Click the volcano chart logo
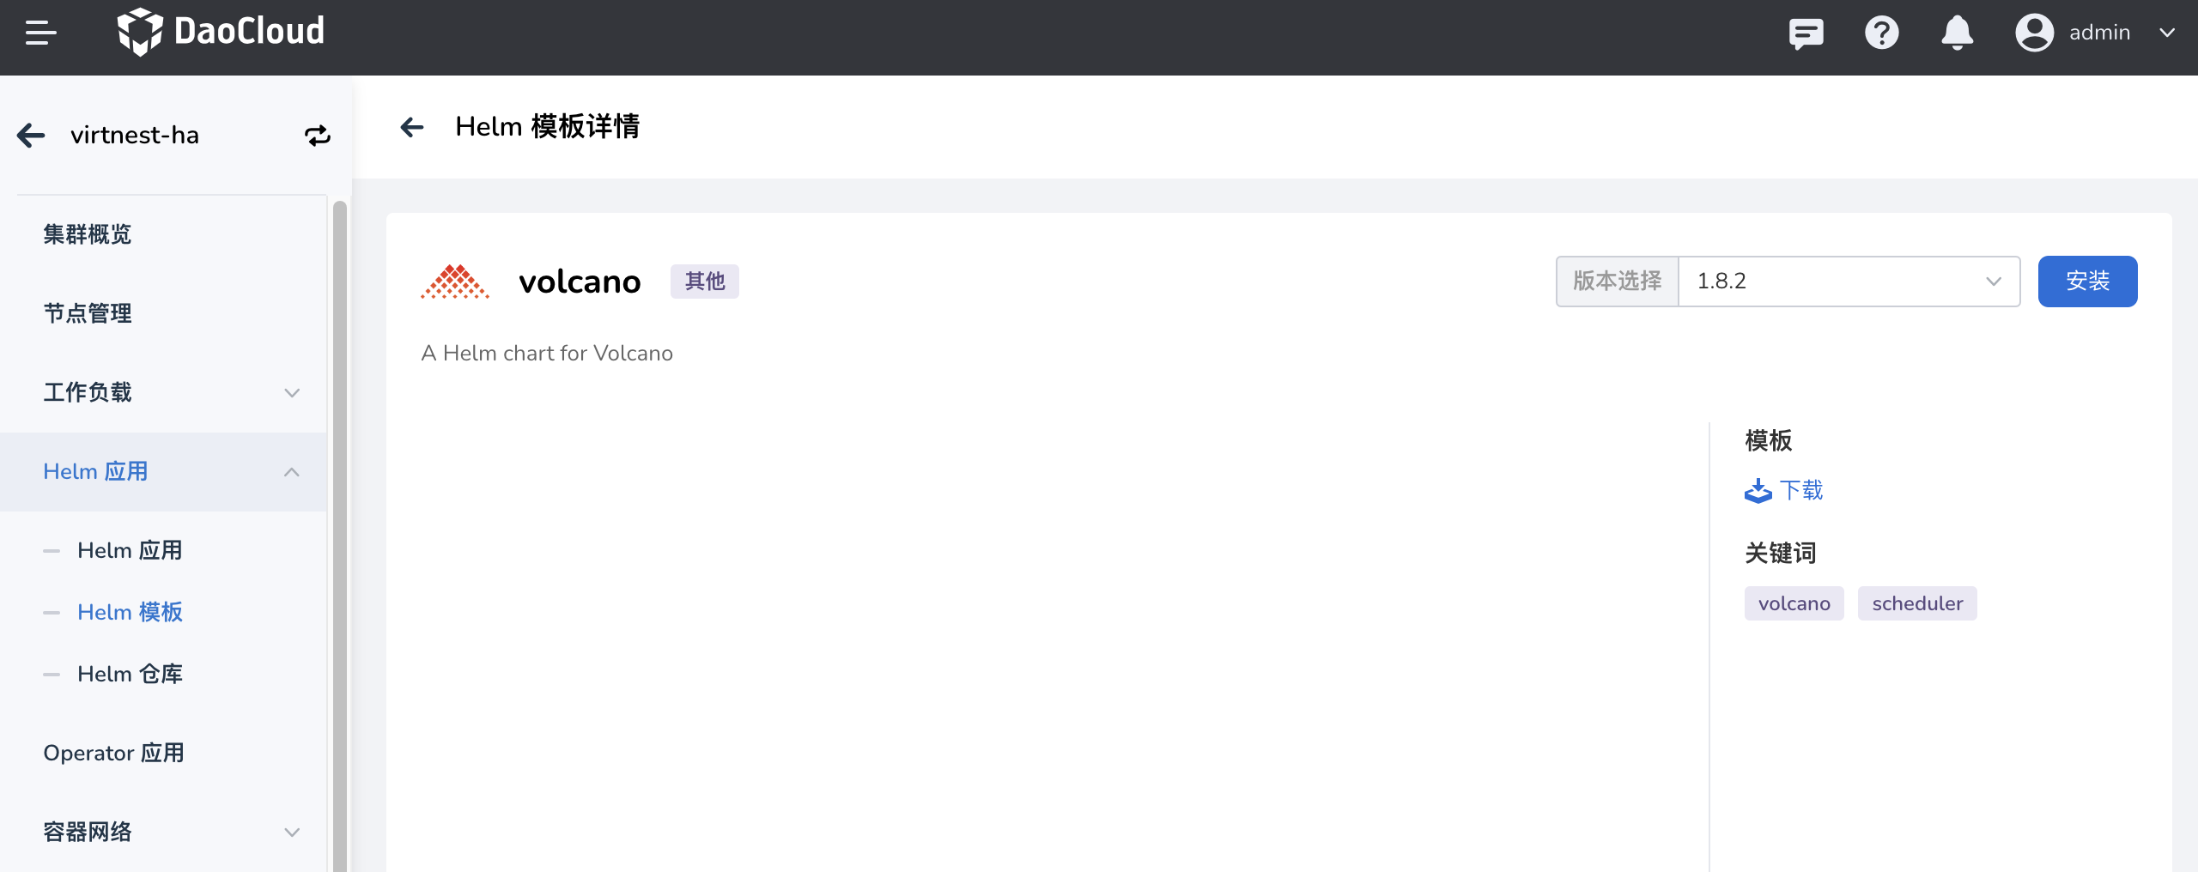This screenshot has width=2198, height=872. 455,282
